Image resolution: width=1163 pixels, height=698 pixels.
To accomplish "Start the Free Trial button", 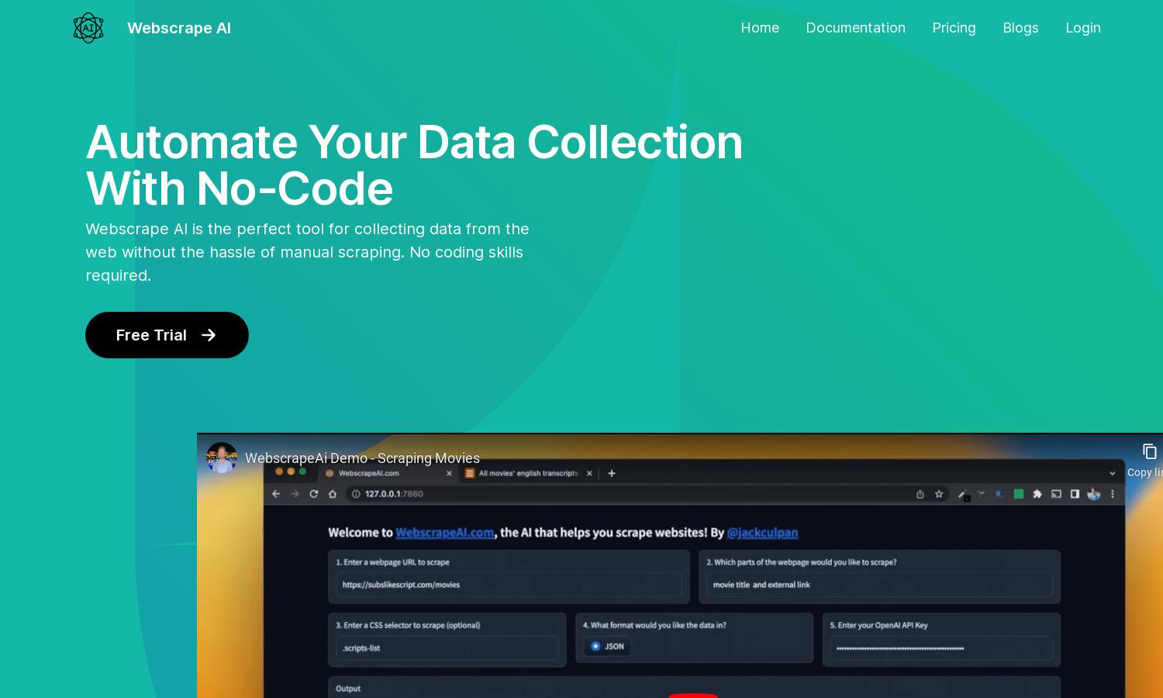I will tap(167, 335).
